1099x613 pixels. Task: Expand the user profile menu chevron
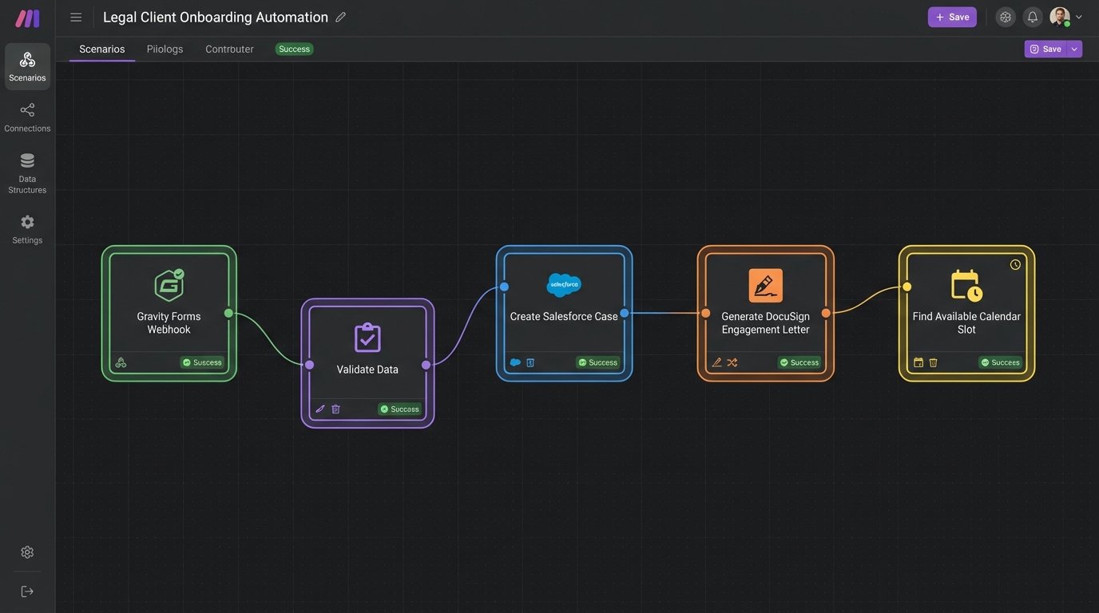click(x=1079, y=17)
